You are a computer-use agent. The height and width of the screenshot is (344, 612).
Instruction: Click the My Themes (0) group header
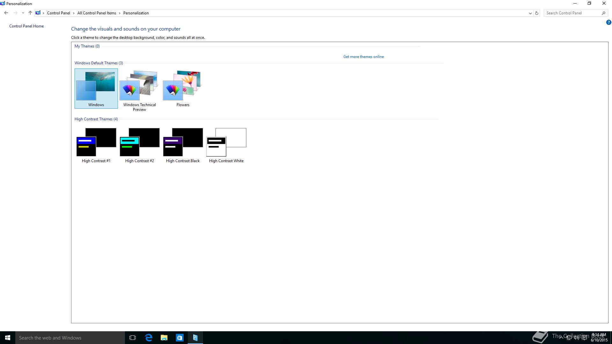(x=87, y=46)
